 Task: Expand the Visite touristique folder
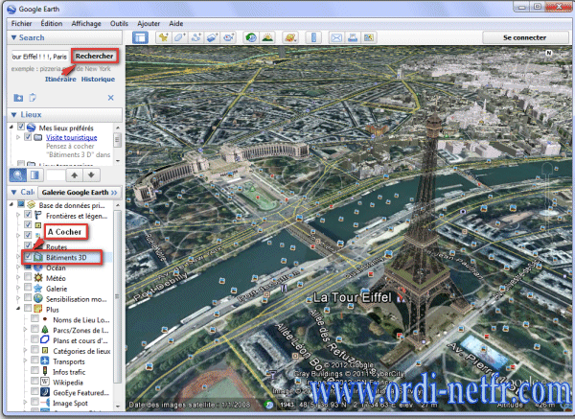18,137
